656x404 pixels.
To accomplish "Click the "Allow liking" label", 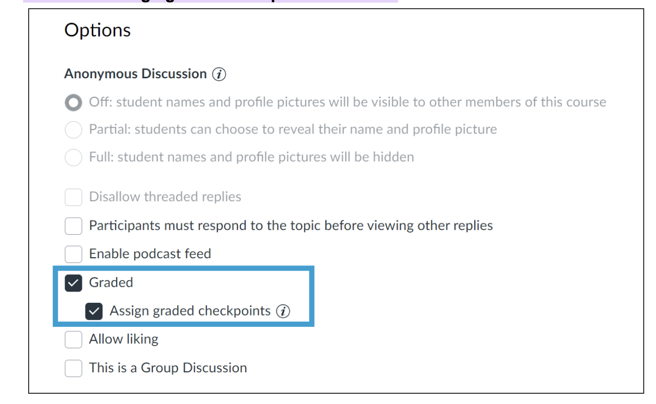I will point(124,339).
